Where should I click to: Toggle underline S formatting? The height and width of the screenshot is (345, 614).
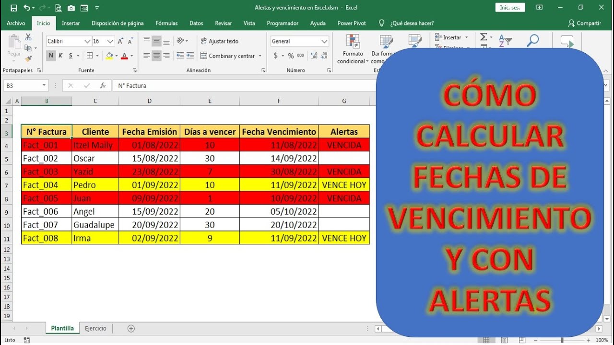(71, 56)
